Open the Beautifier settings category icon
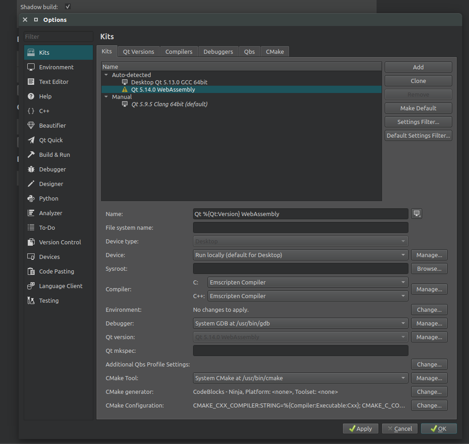 tap(31, 125)
